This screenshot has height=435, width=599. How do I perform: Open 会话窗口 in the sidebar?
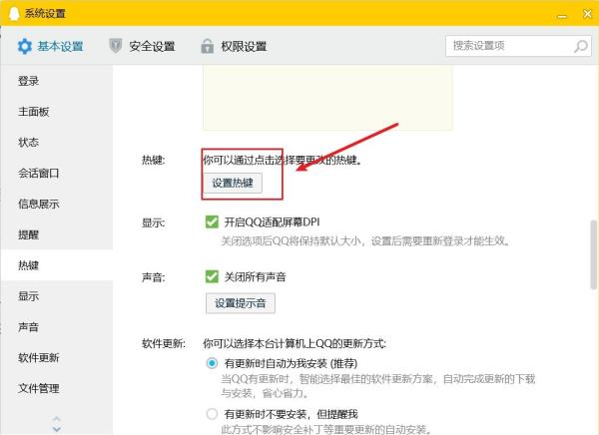(57, 173)
